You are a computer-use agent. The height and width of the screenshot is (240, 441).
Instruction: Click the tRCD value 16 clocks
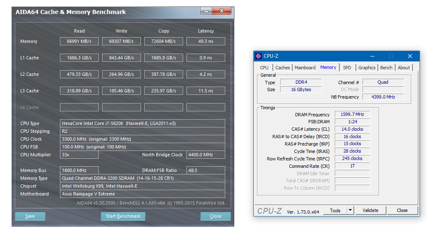[x=353, y=136]
